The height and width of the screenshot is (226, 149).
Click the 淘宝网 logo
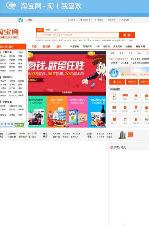[x=9, y=34]
